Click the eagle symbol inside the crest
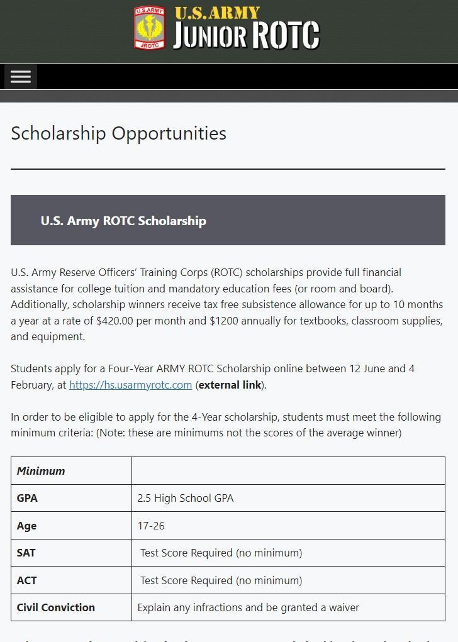The width and height of the screenshot is (458, 642). pyautogui.click(x=149, y=28)
